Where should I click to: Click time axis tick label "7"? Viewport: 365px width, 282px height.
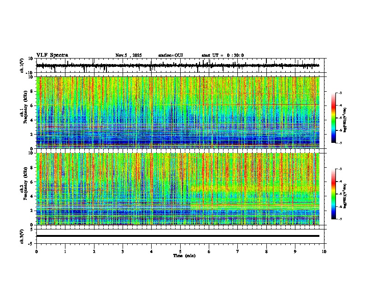point(238,252)
